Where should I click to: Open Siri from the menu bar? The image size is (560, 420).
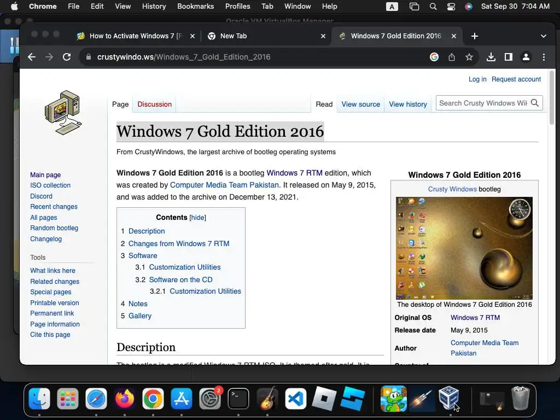tap(469, 7)
